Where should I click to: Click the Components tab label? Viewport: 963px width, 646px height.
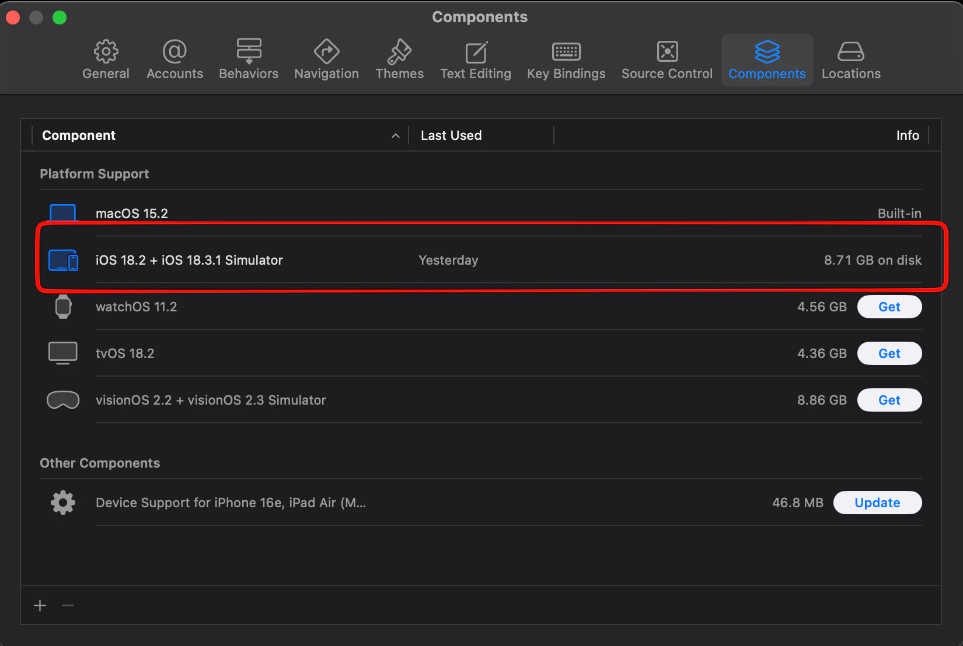point(767,74)
